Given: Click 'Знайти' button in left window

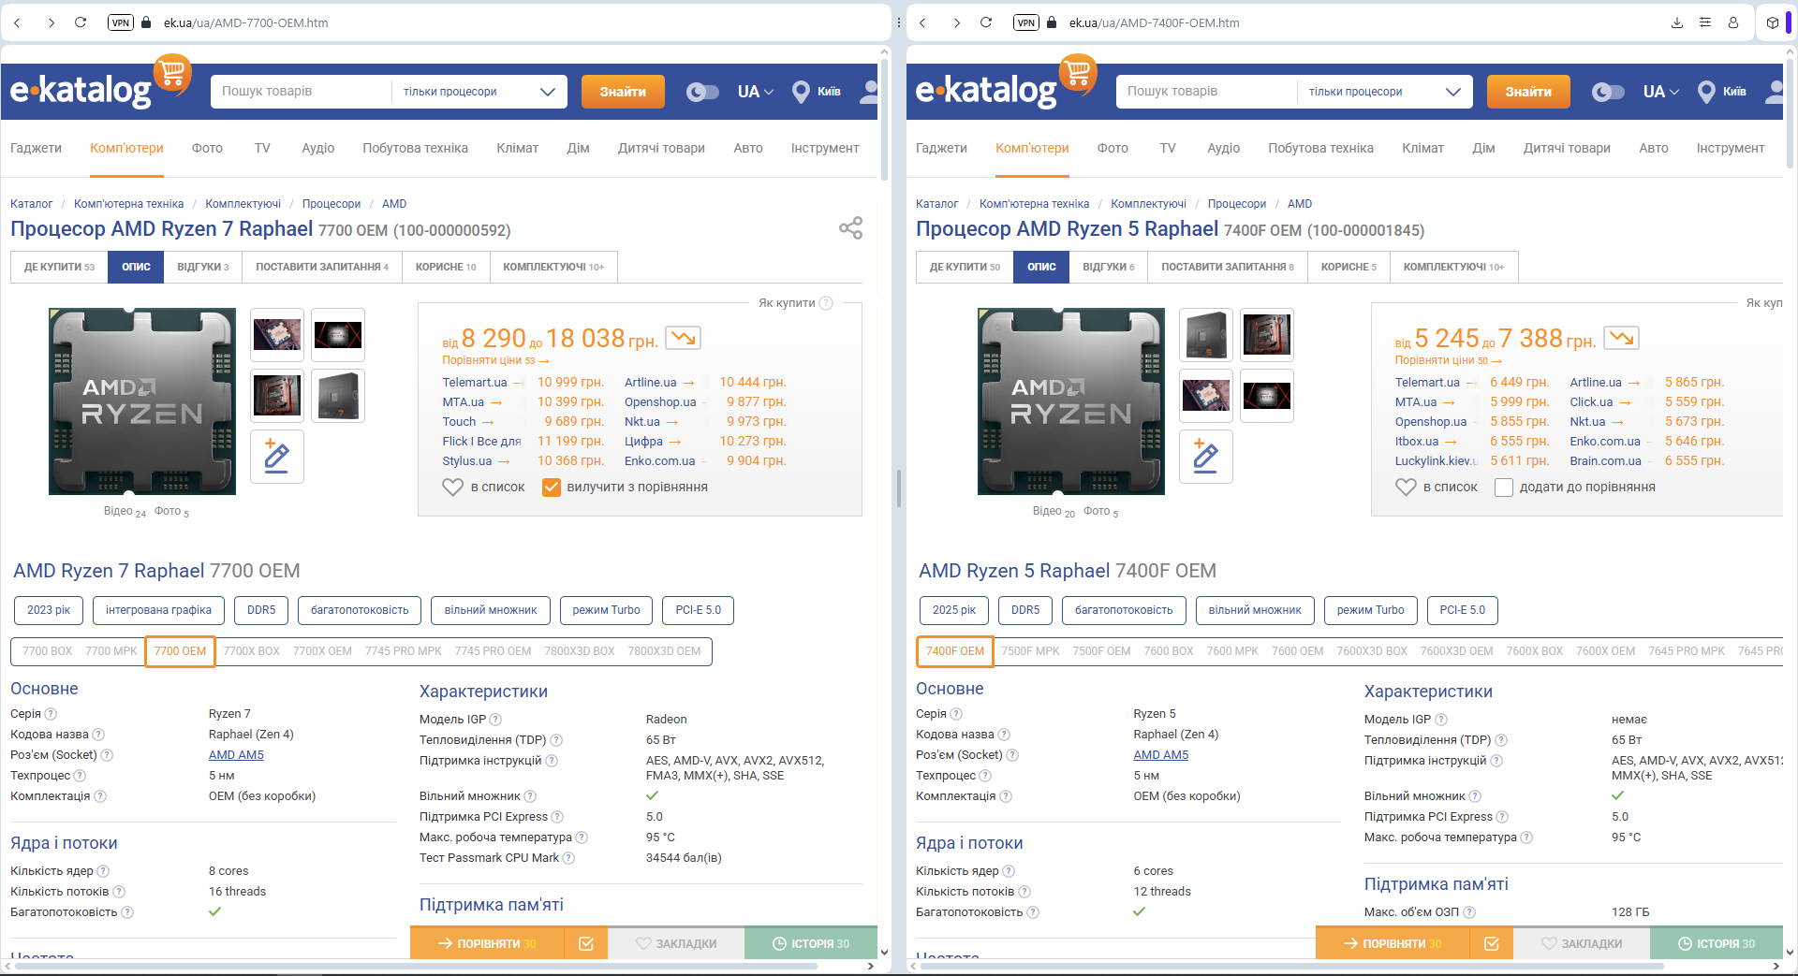Looking at the screenshot, I should [623, 92].
